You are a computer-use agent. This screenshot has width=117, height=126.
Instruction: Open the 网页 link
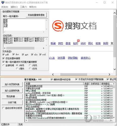coord(61,43)
